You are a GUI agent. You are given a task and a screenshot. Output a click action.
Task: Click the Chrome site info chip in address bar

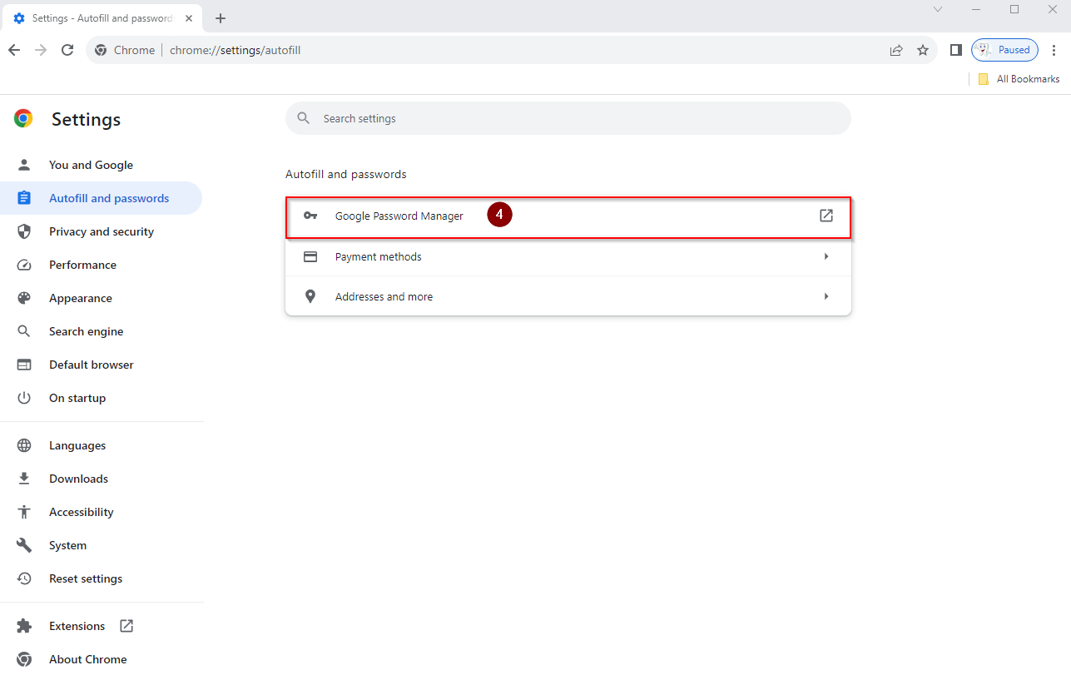point(125,50)
